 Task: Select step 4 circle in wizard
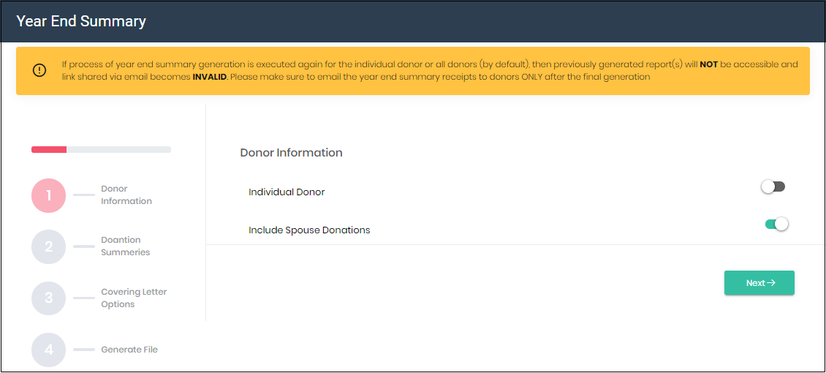pyautogui.click(x=48, y=350)
